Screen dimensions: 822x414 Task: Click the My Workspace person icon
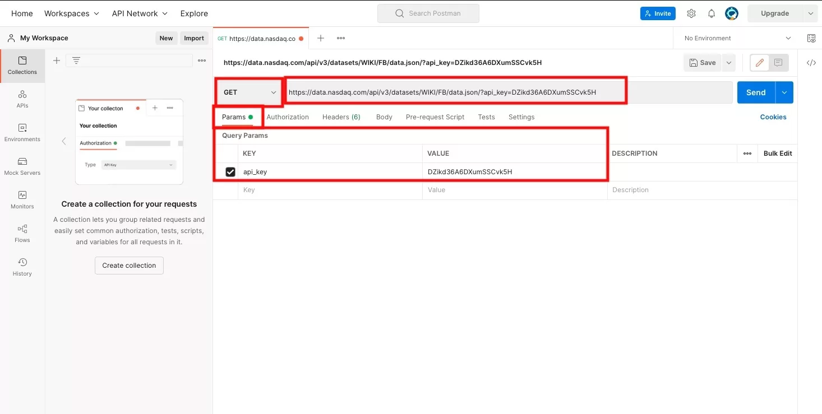(x=11, y=38)
